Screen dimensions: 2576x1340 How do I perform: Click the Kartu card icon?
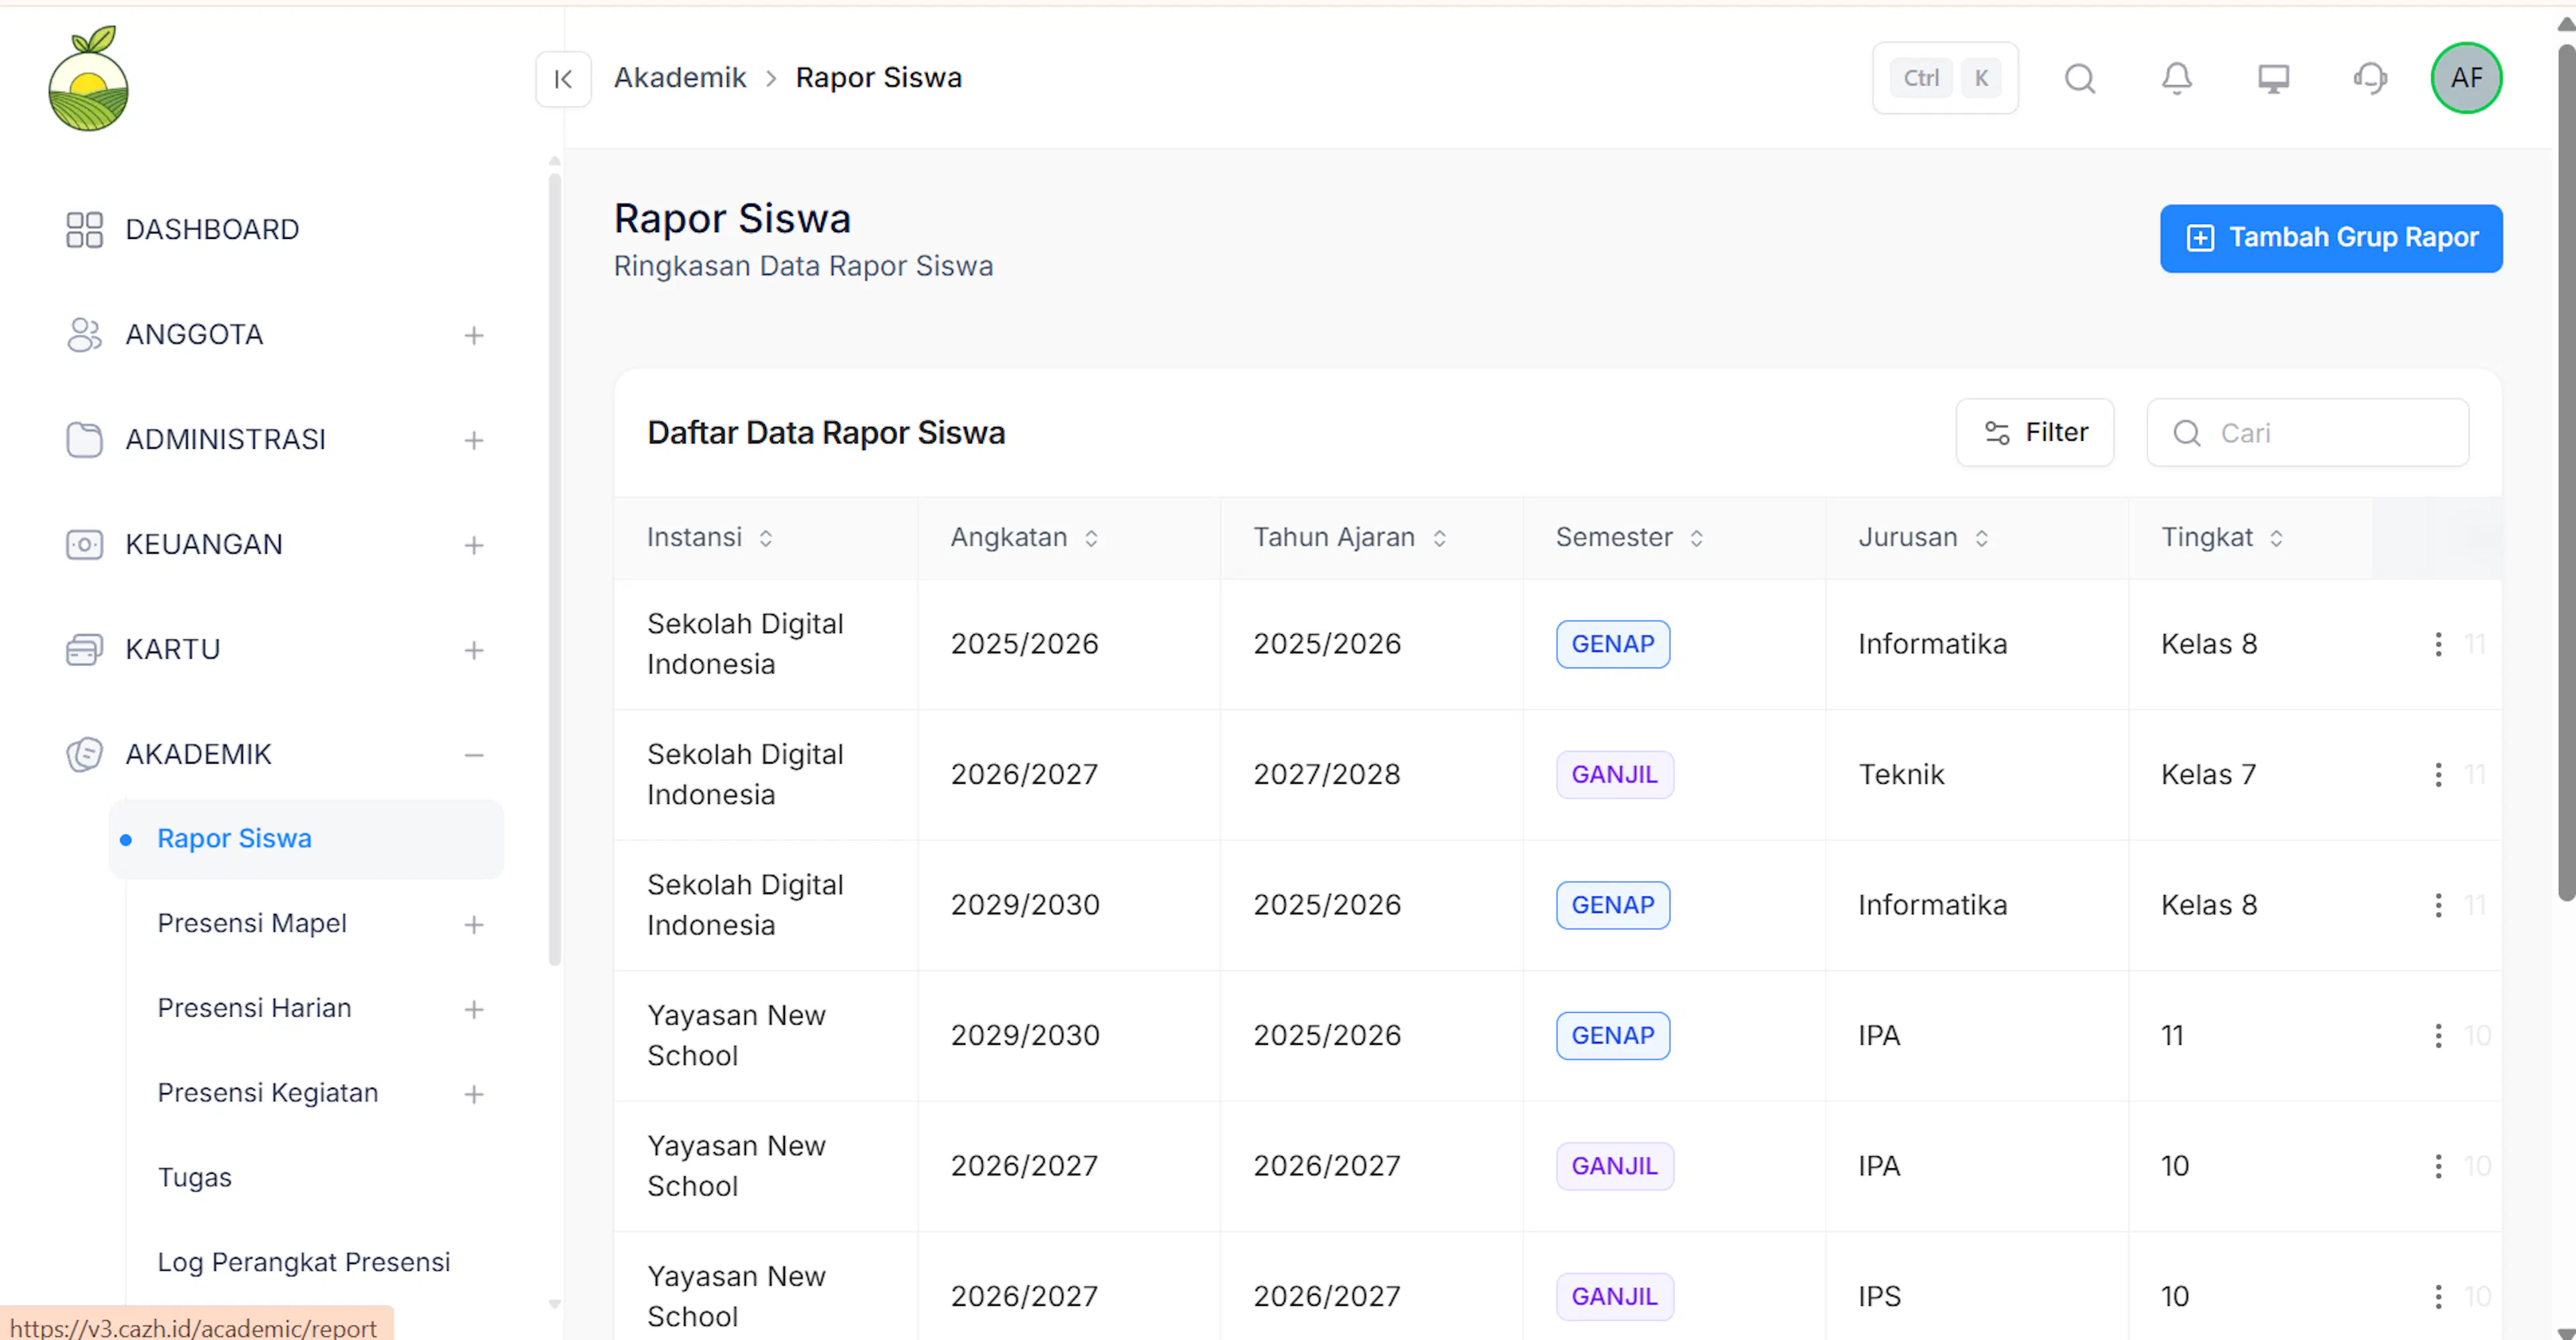point(85,649)
